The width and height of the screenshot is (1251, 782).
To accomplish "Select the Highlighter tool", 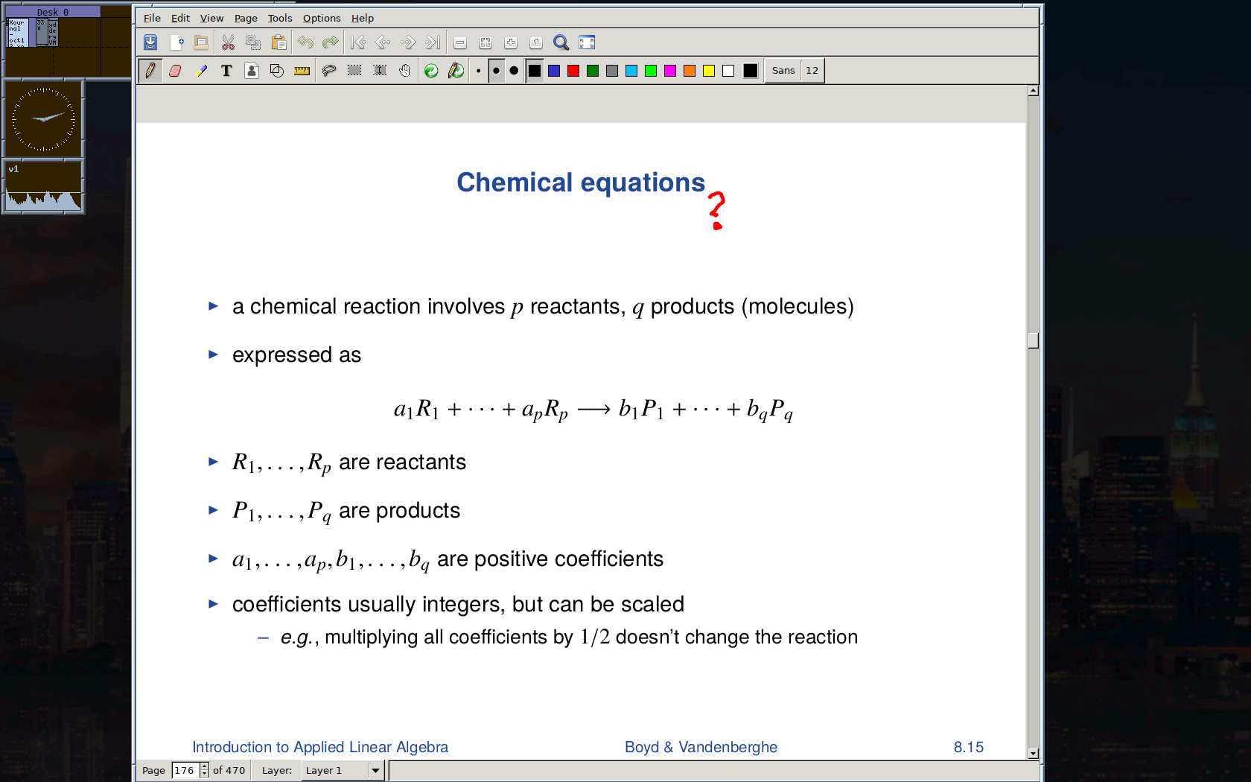I will 201,71.
